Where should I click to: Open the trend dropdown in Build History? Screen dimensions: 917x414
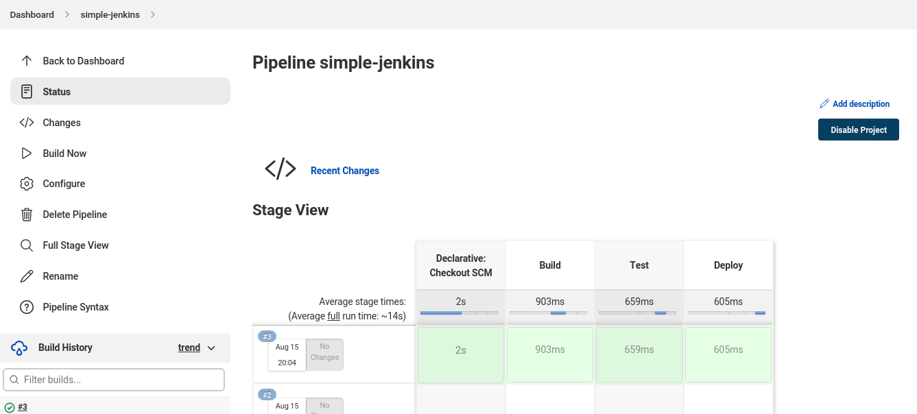point(197,348)
